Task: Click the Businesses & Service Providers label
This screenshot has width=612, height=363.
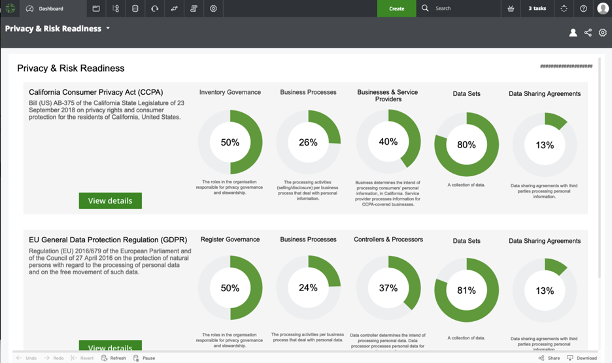Action: pyautogui.click(x=388, y=95)
